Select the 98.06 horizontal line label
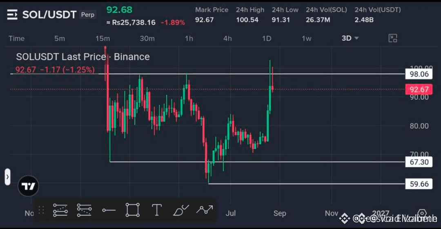Viewport: 441px width, 229px height. coord(419,74)
